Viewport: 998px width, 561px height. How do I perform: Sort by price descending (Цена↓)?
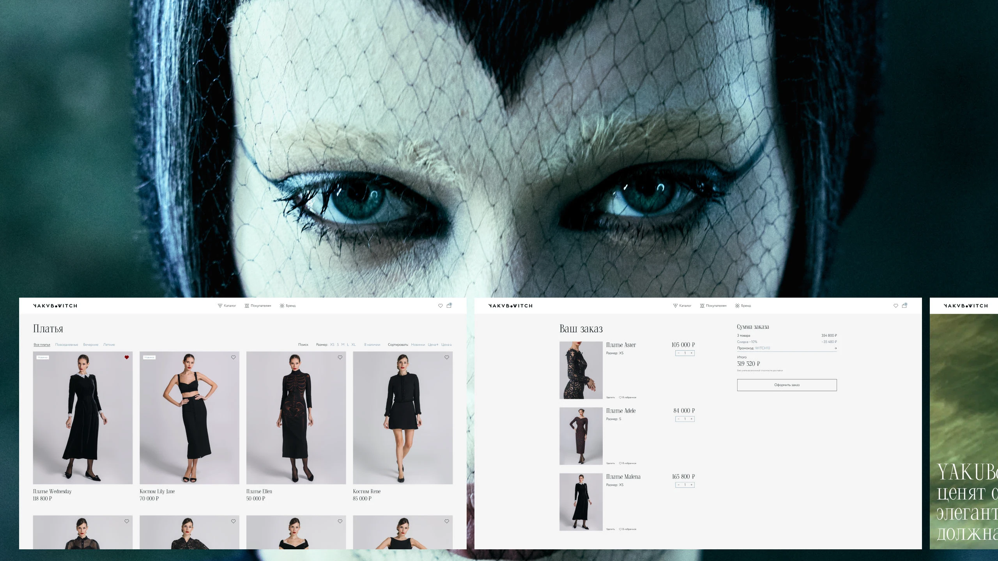[447, 345]
